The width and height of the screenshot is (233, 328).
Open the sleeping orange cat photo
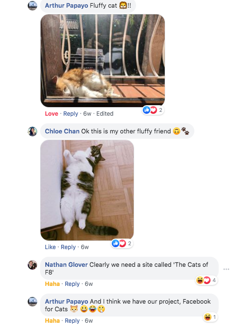pyautogui.click(x=103, y=60)
